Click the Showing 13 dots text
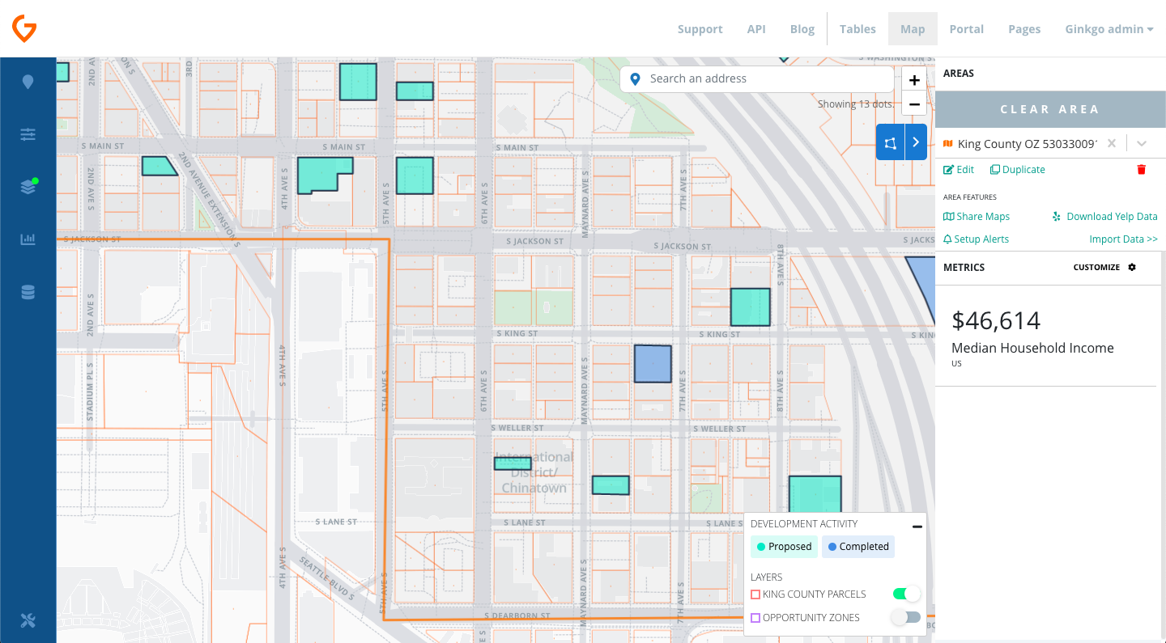The width and height of the screenshot is (1166, 643). (856, 104)
